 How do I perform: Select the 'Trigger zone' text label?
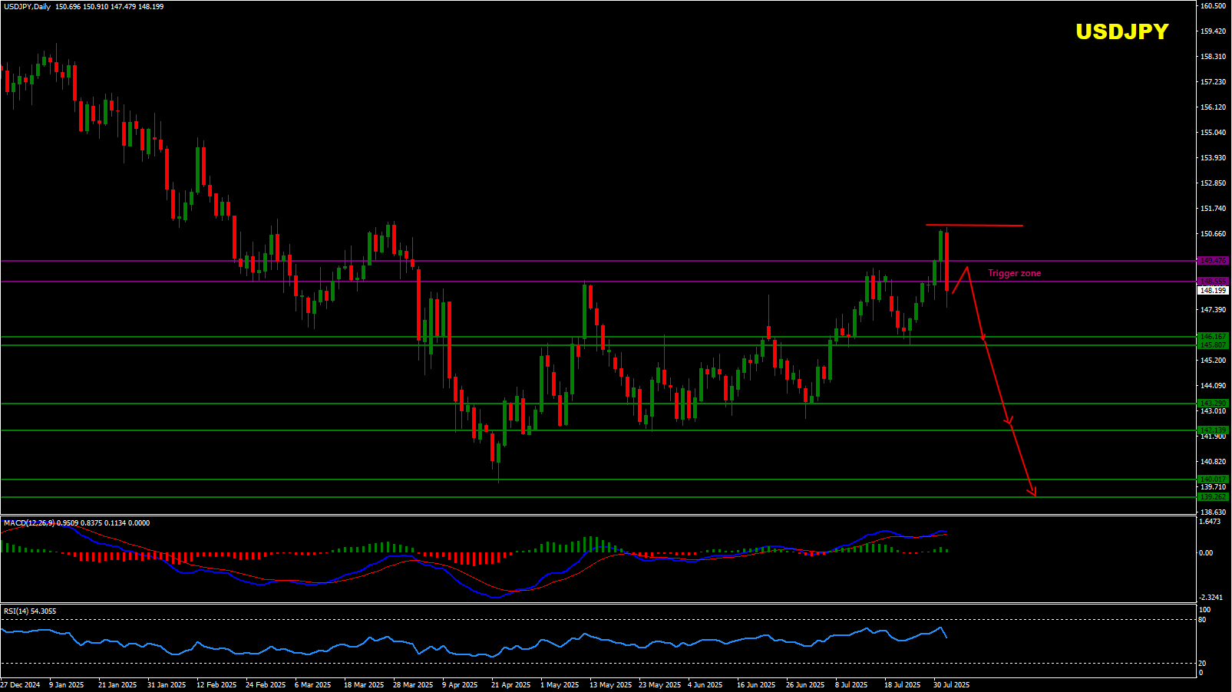(x=1014, y=273)
